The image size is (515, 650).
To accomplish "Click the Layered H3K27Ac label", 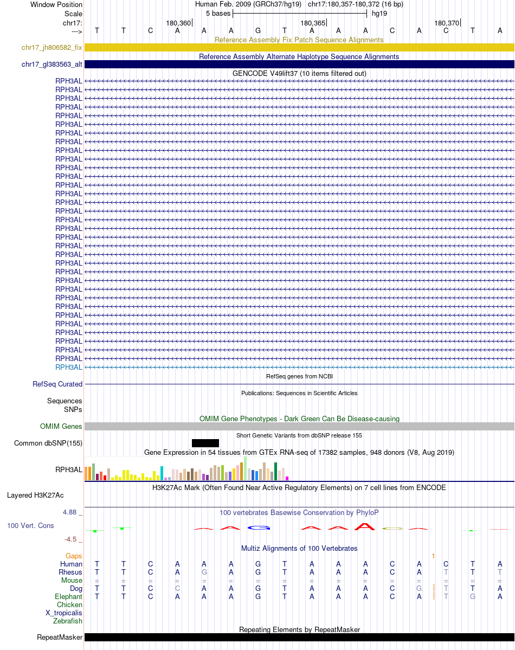I will click(x=35, y=495).
